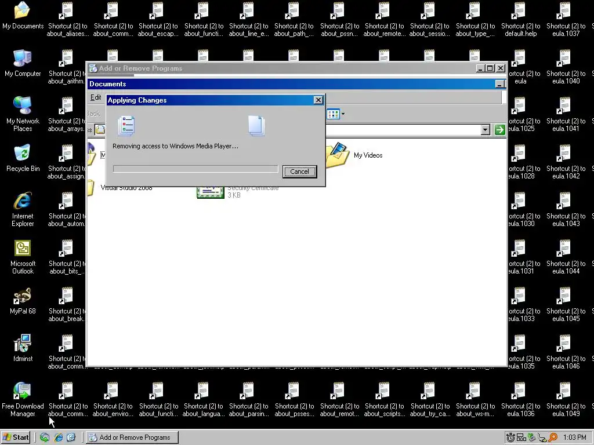Select shortcut to about_arithm
Viewport: 594px width, 445px height.
66,67
